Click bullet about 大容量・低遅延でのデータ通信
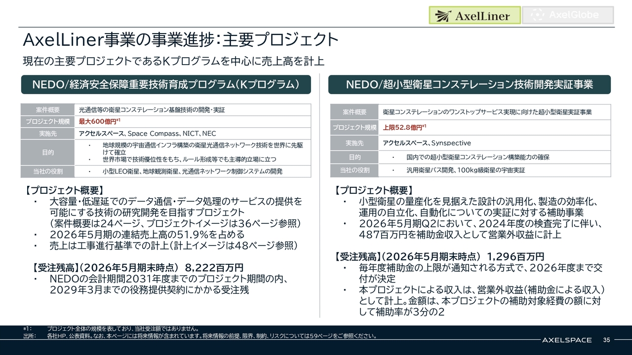Screen dimensions: 632x355 168,213
